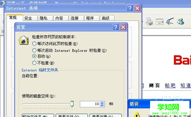Click the 查看对象(O) button
191x117 pixels.
pyautogui.click(x=106, y=115)
